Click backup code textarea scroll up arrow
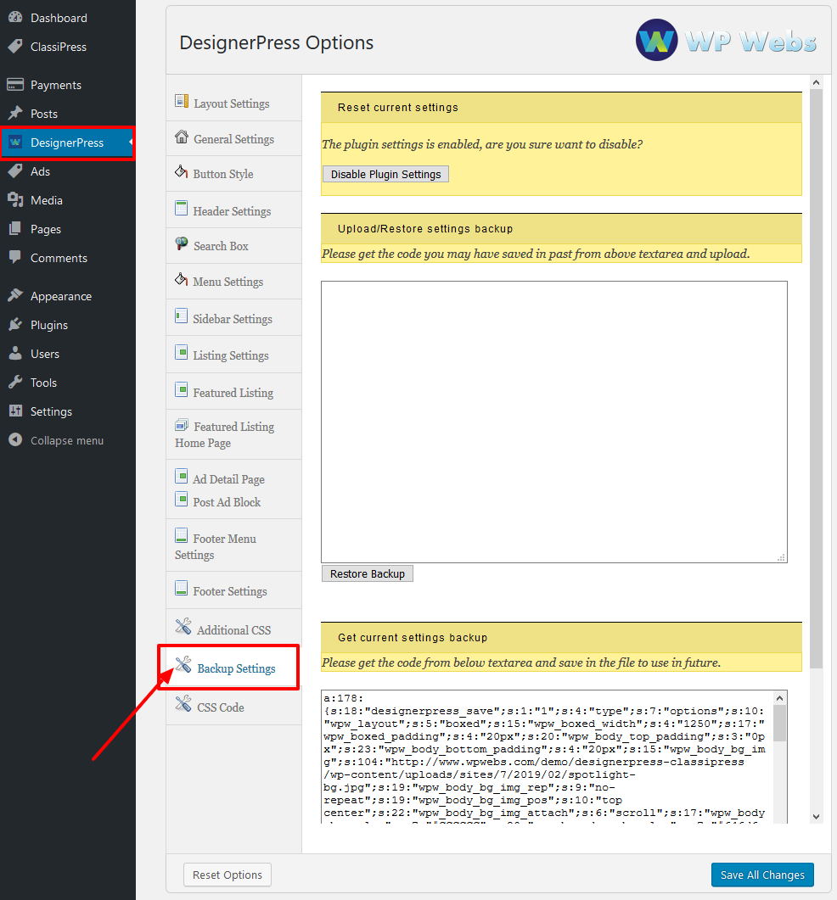 point(779,698)
